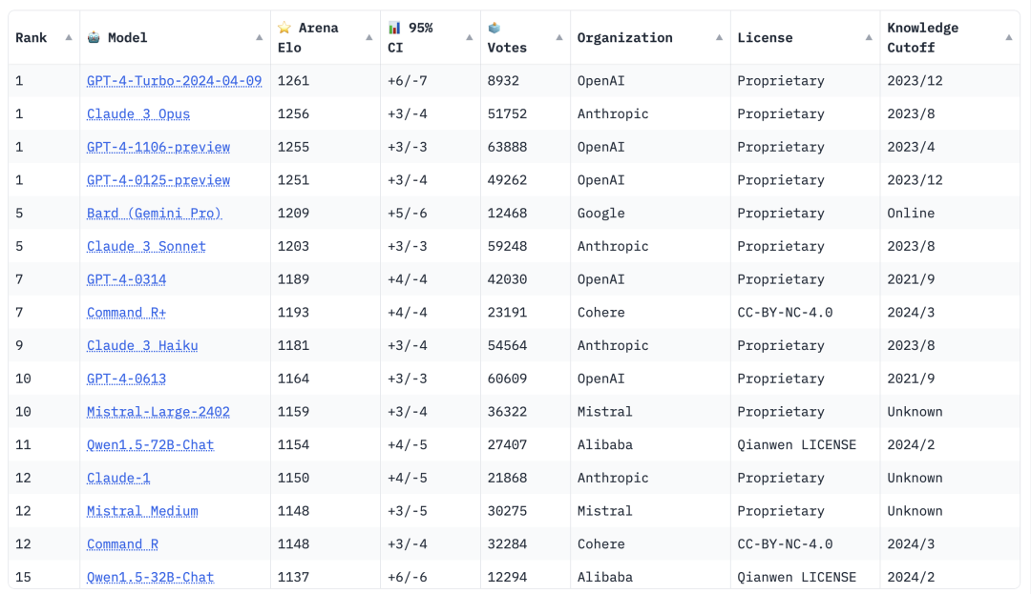
Task: Select Elo value 1137
Action: tap(293, 578)
